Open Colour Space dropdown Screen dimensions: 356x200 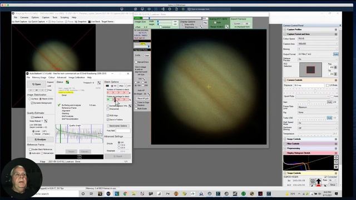click(x=318, y=39)
